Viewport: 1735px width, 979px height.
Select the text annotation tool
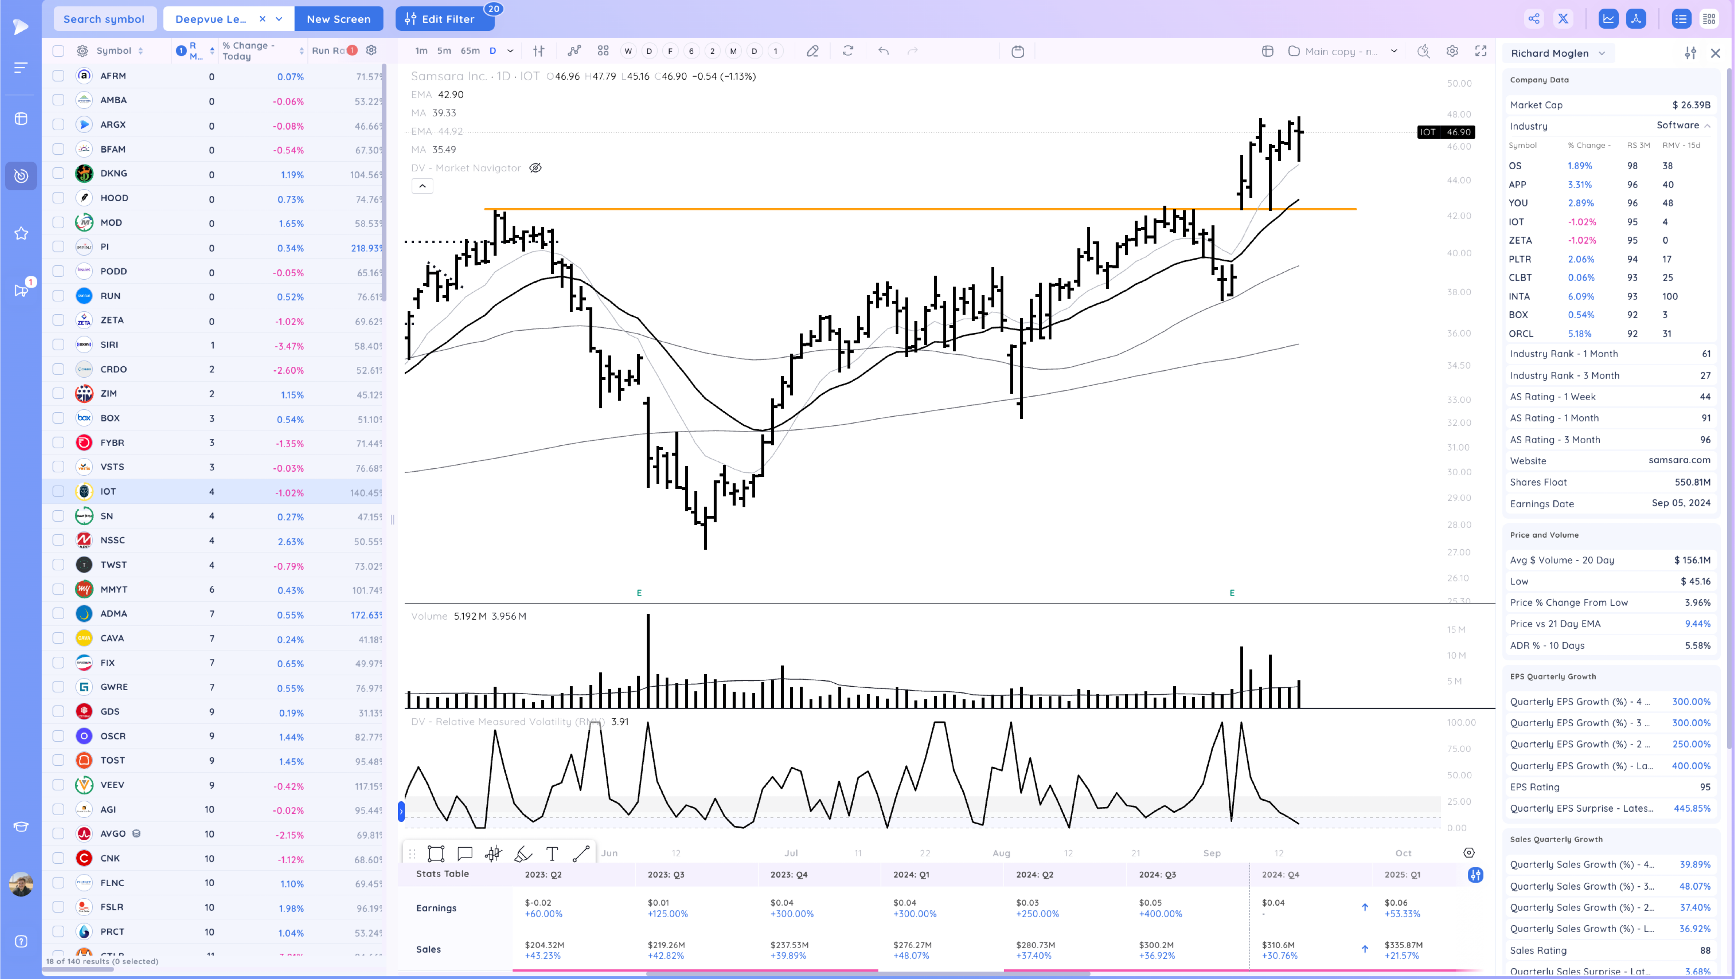coord(552,854)
